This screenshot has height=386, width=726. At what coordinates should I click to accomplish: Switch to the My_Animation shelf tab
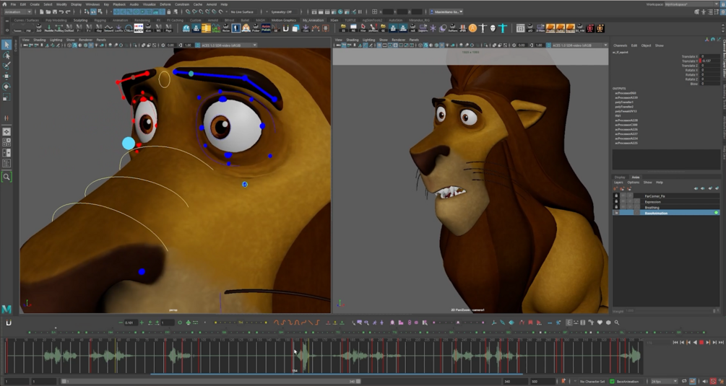[314, 20]
